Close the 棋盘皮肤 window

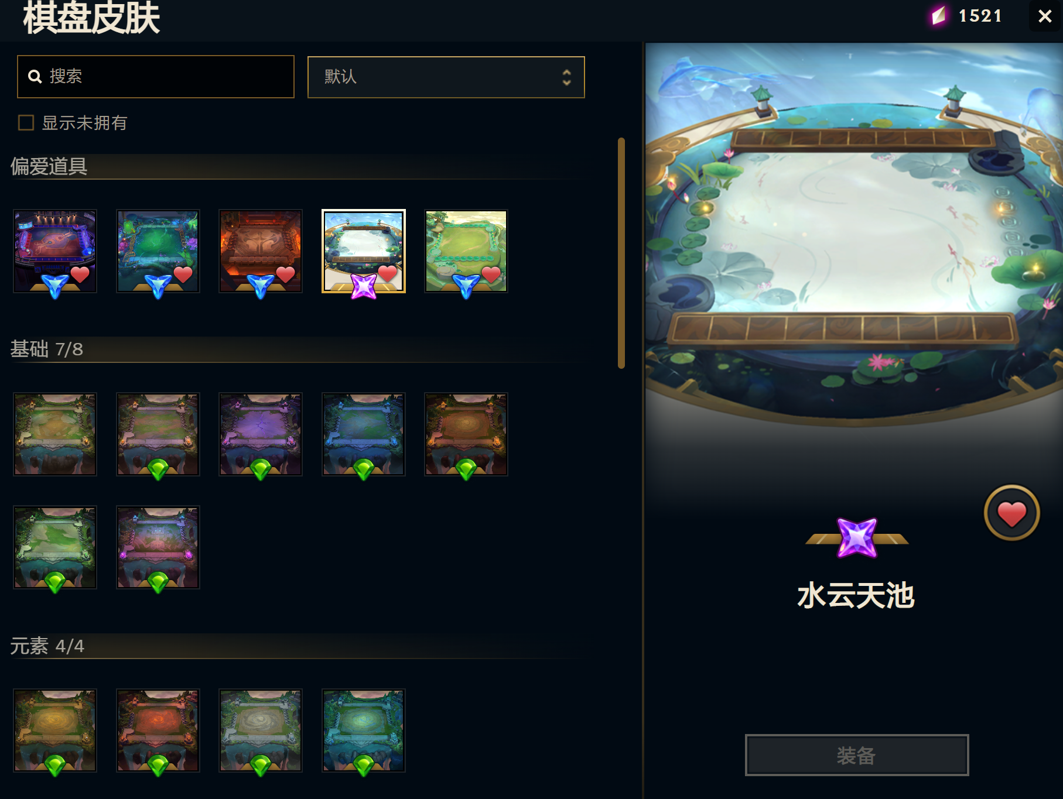1045,16
